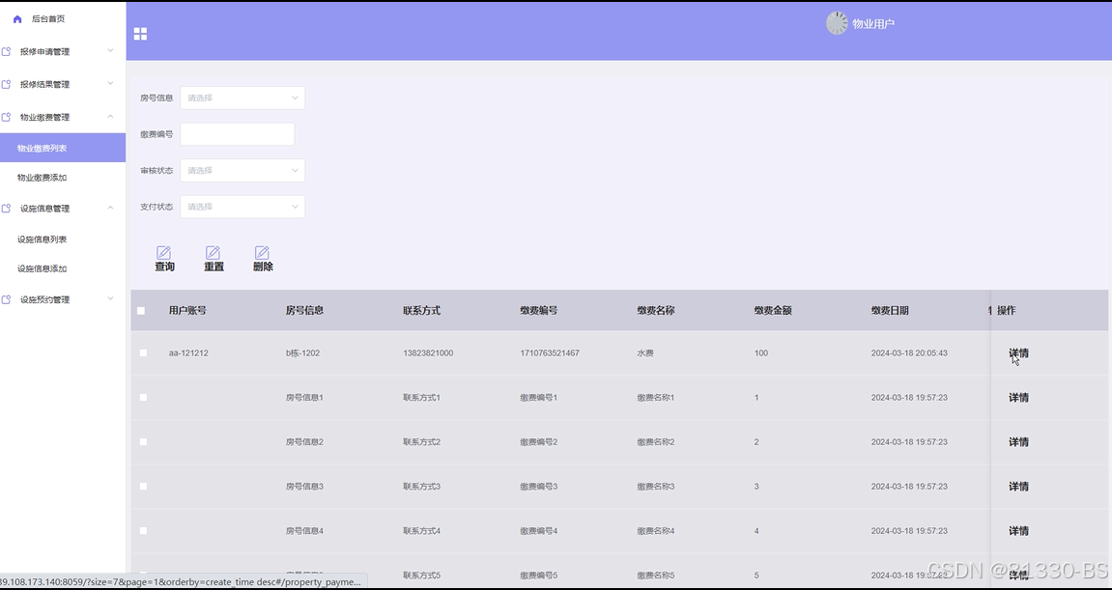Click the 用户账号 column header
Viewport: 1112px width, 590px height.
pos(187,311)
